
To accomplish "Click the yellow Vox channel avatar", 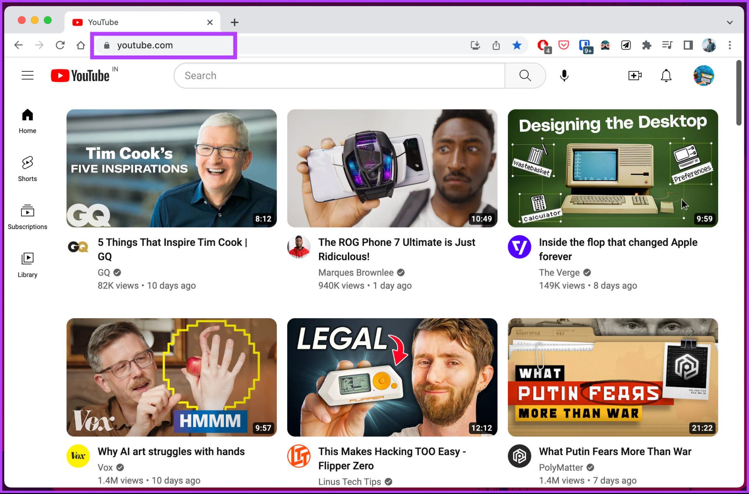I will click(x=78, y=456).
